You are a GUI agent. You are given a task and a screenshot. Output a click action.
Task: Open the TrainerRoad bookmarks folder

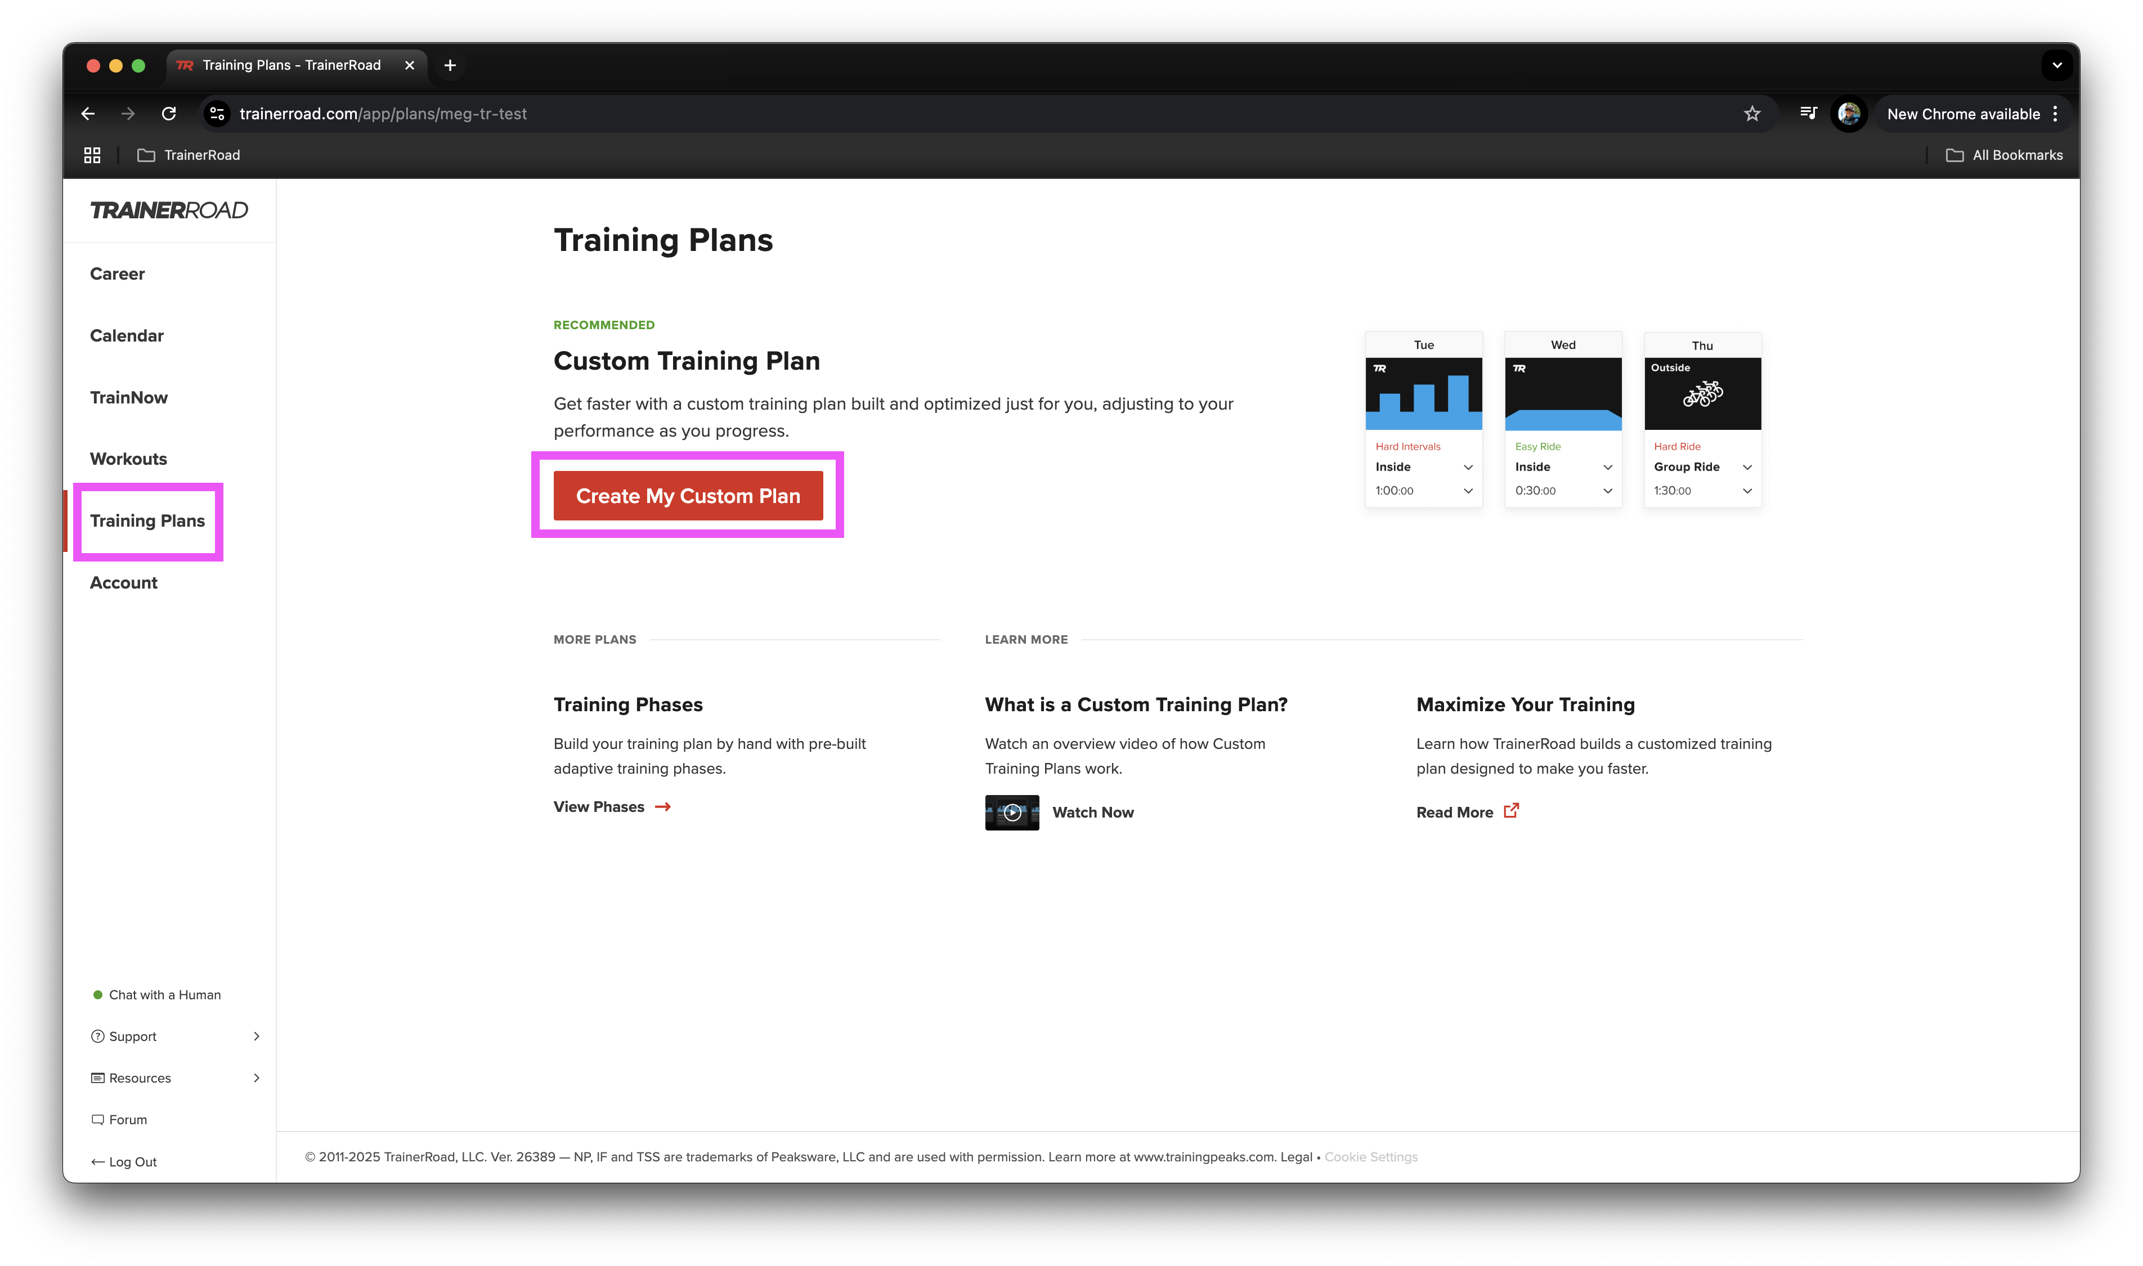[189, 154]
